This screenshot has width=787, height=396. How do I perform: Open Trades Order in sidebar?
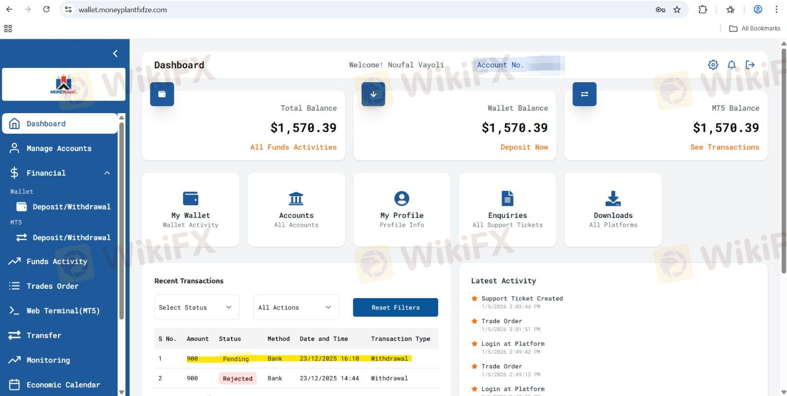pyautogui.click(x=52, y=286)
